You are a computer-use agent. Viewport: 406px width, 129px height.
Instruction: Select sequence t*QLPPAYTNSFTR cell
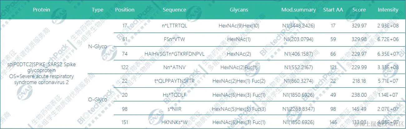point(174,81)
